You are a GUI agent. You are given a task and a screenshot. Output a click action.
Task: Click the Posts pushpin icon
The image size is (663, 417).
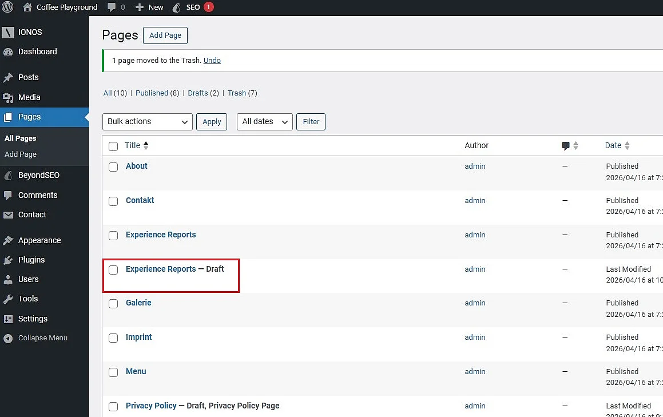[x=8, y=77]
